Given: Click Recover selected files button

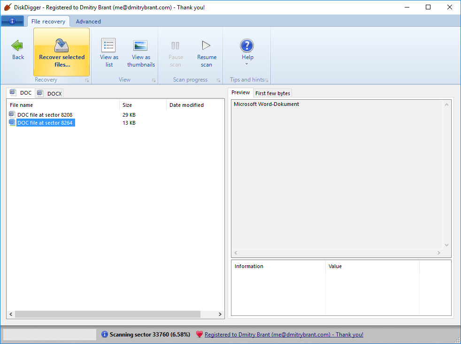Looking at the screenshot, I should pos(61,52).
